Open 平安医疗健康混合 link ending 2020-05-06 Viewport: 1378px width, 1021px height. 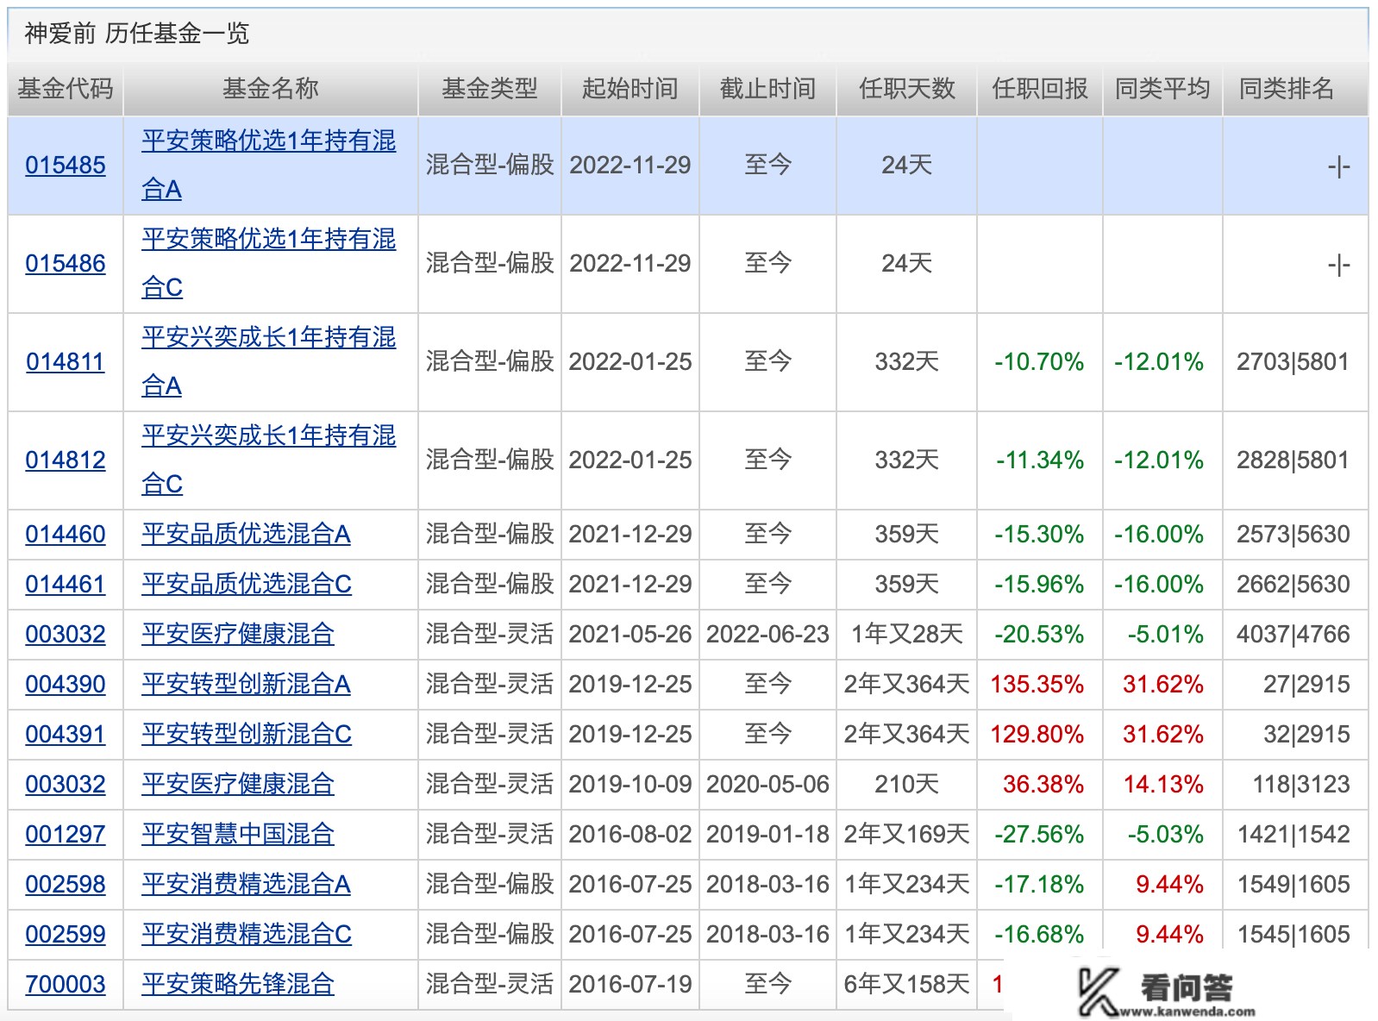[238, 785]
